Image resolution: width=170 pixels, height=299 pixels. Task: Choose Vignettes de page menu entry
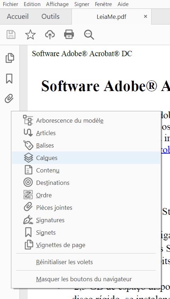pos(86,245)
